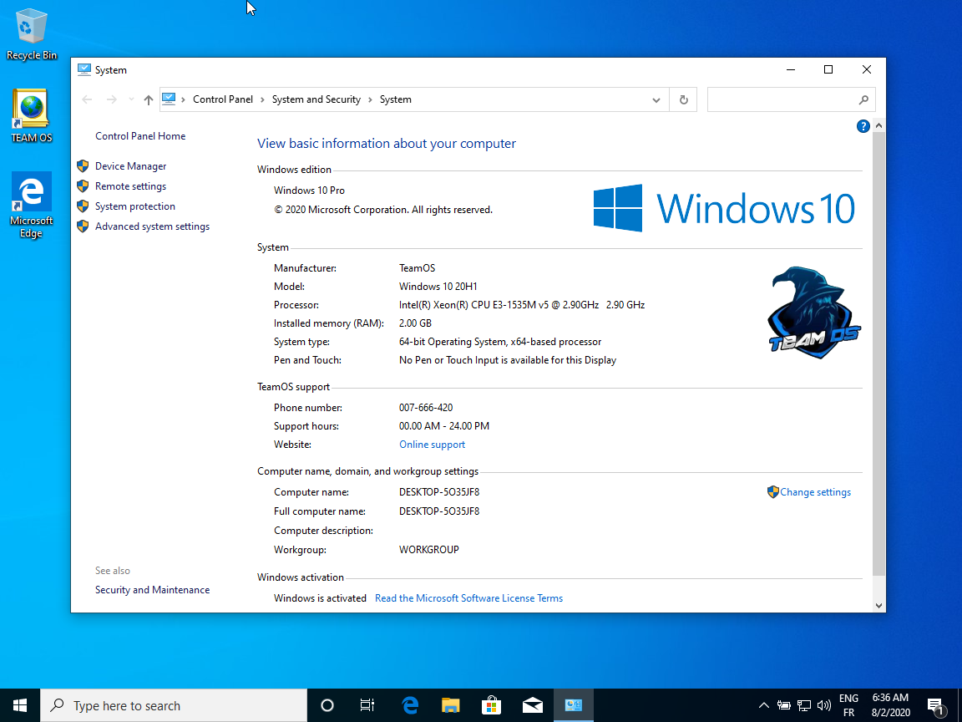Open the clock showing 6:36 AM
The height and width of the screenshot is (722, 962).
[890, 705]
